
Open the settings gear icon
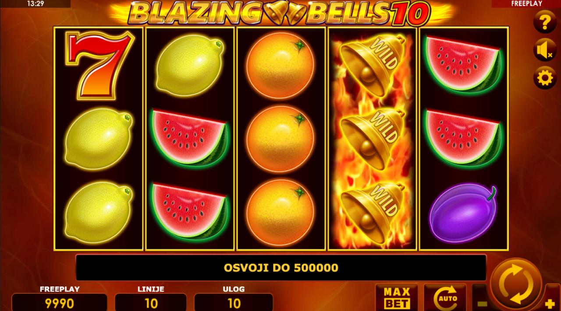pos(545,78)
